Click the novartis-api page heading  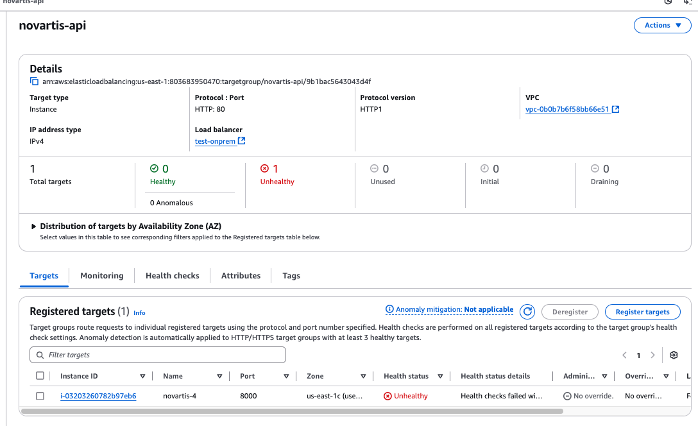53,26
